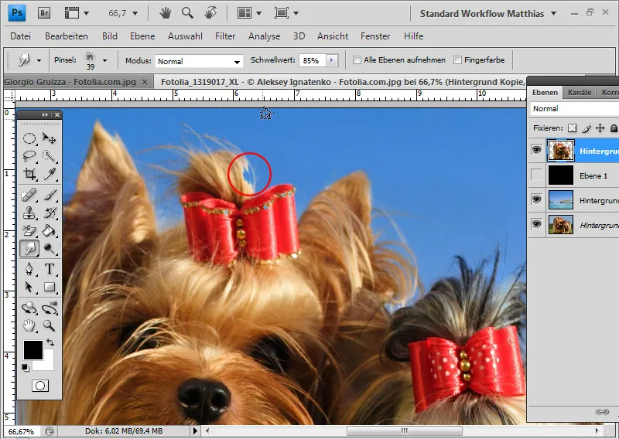Select the Pen tool
Viewport: 619px width, 439px height.
pos(29,269)
